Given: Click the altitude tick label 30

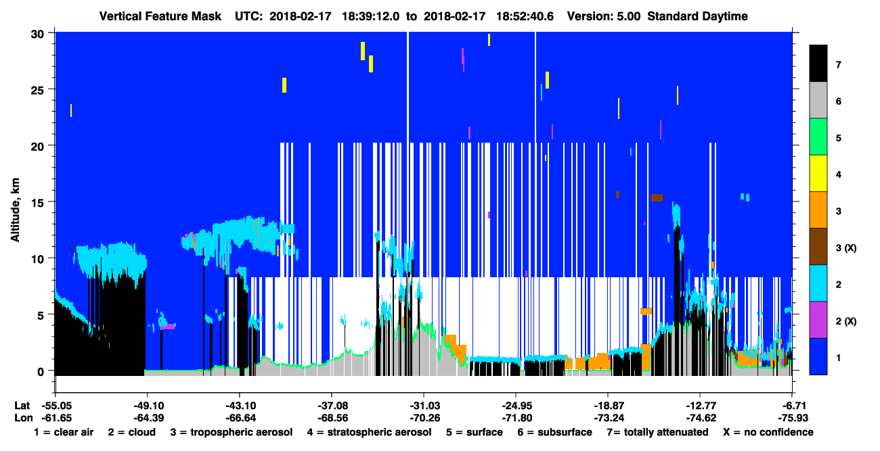Looking at the screenshot, I should [39, 33].
